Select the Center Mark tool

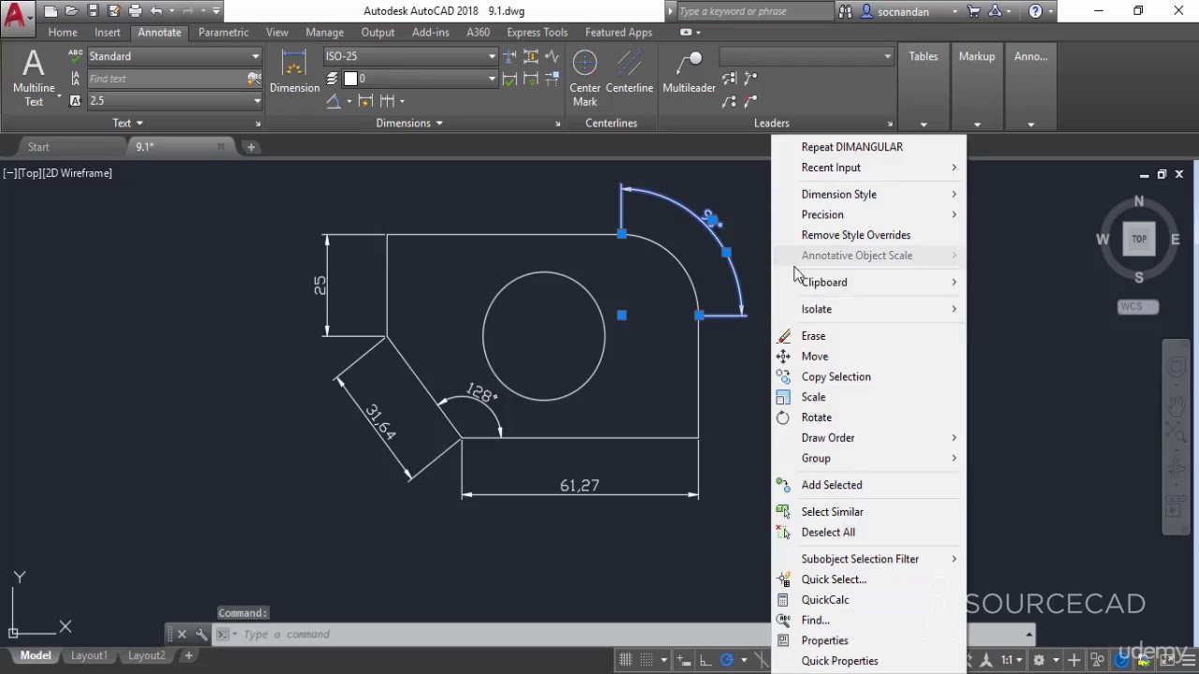(585, 78)
